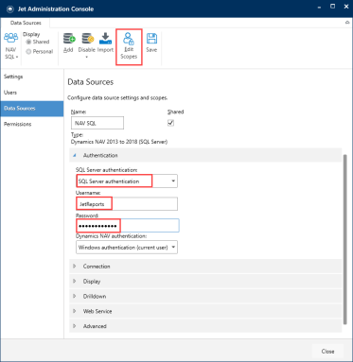Open Permissions in the sidebar
The width and height of the screenshot is (353, 362).
(x=32, y=124)
